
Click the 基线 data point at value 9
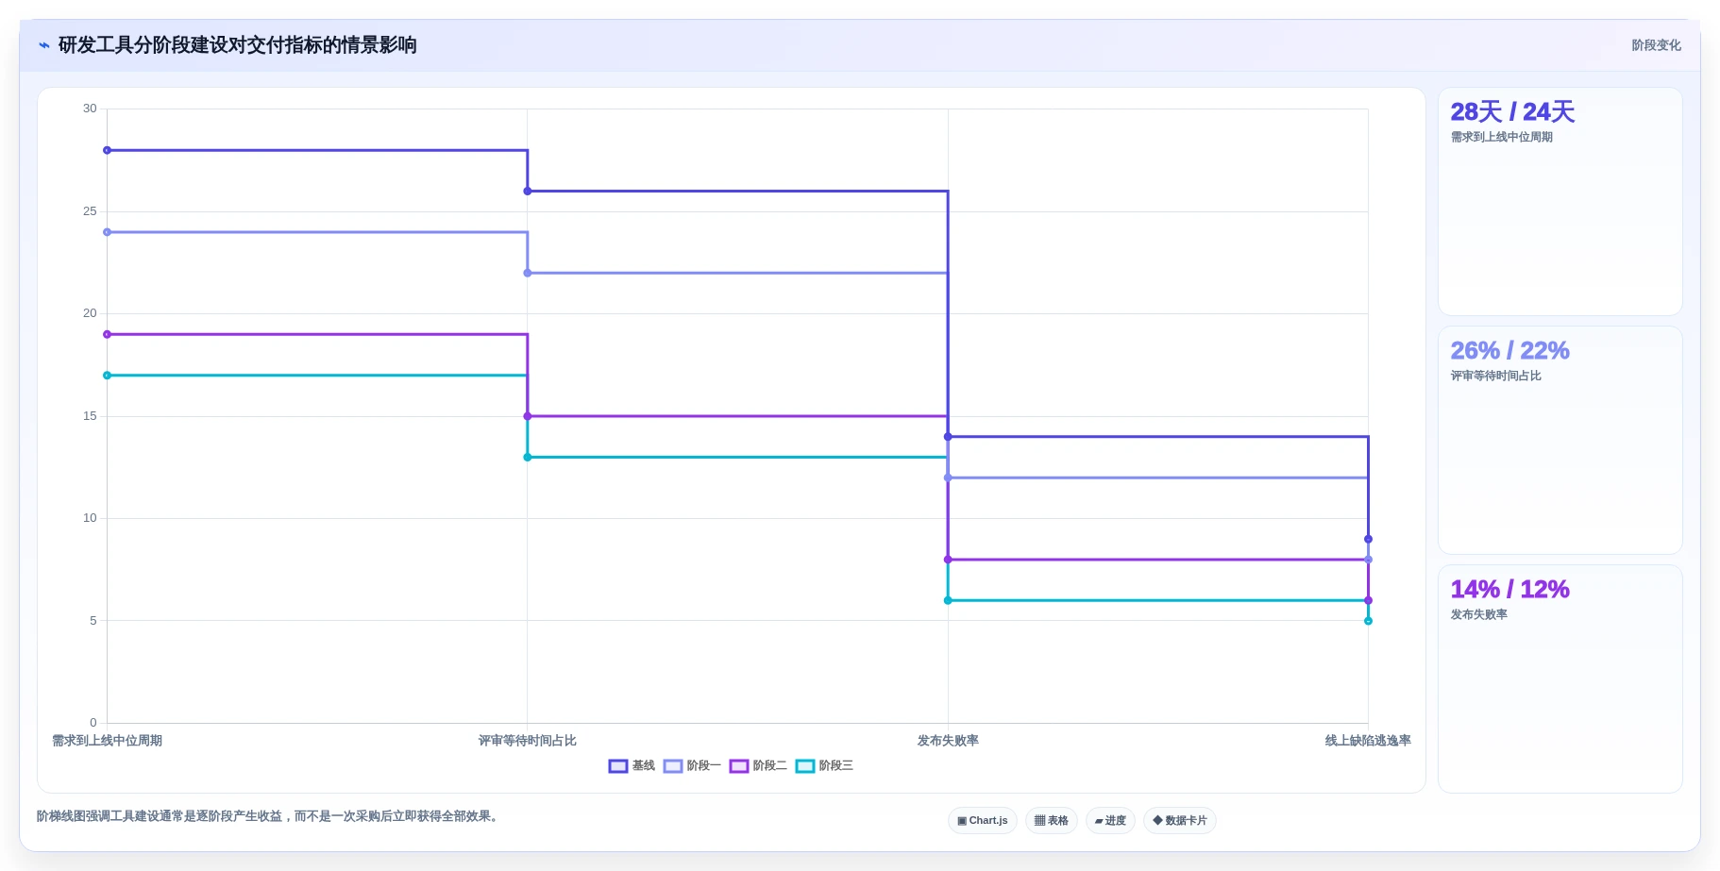[1368, 539]
